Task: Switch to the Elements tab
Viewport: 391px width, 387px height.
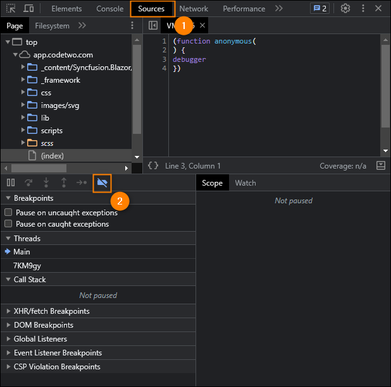Action: coord(66,9)
